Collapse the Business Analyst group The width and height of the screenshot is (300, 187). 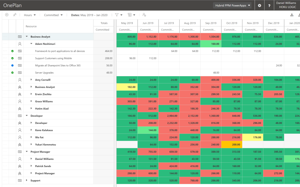click(x=26, y=36)
